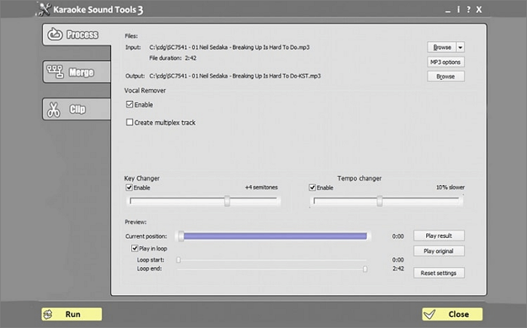Enable Create multiplex track option
This screenshot has height=328, width=527.
point(129,122)
